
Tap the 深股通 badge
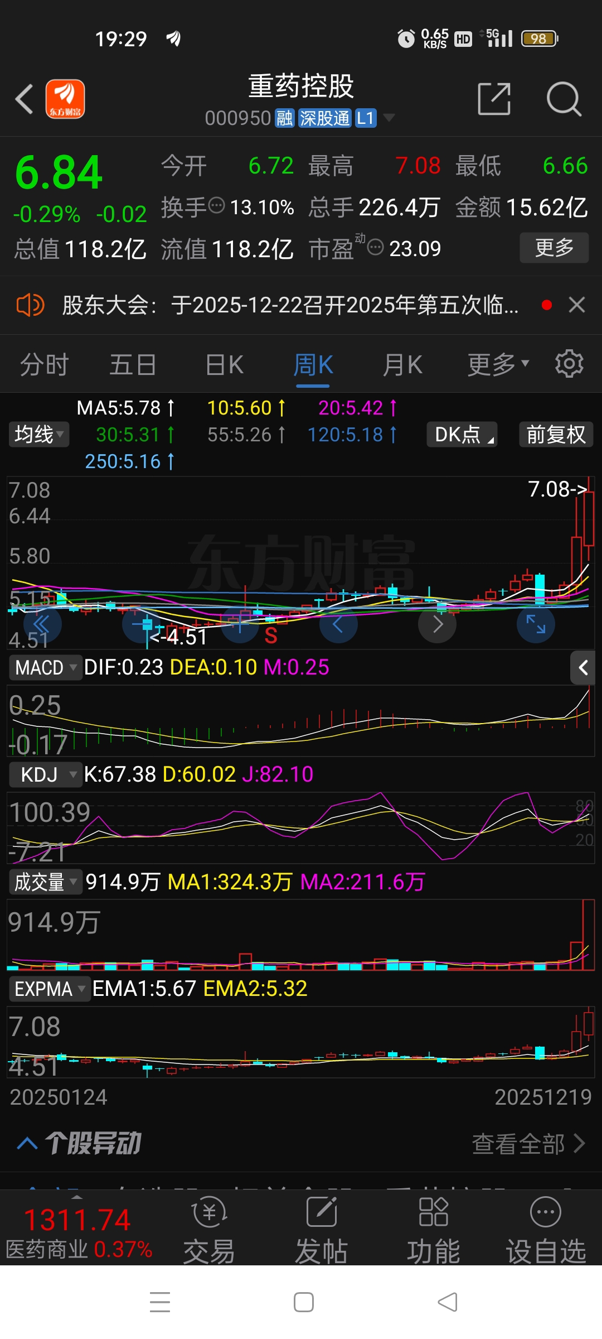[324, 118]
